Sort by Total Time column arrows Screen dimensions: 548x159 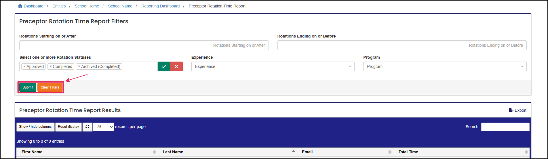point(526,152)
